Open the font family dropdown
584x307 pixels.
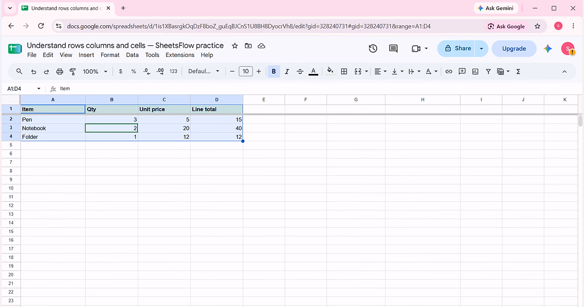204,71
